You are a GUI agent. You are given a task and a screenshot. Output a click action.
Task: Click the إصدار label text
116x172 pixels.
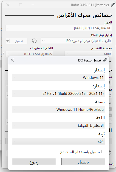(x=100, y=70)
